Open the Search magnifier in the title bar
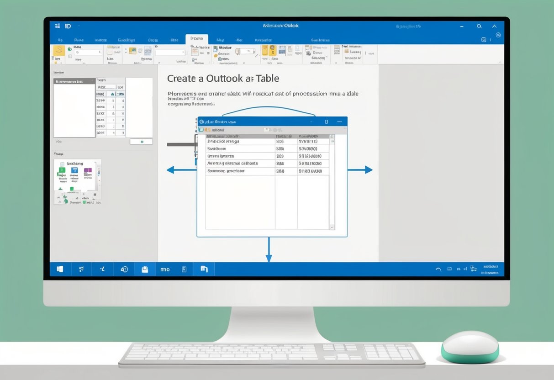Screen dimensions: 554x380 [479, 26]
